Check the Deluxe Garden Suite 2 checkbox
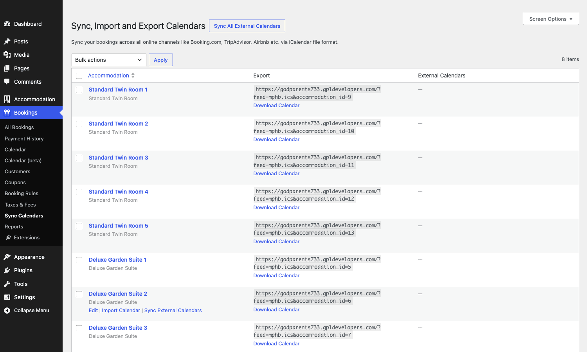This screenshot has height=352, width=587. point(79,294)
